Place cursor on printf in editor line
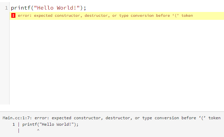 click(x=21, y=8)
